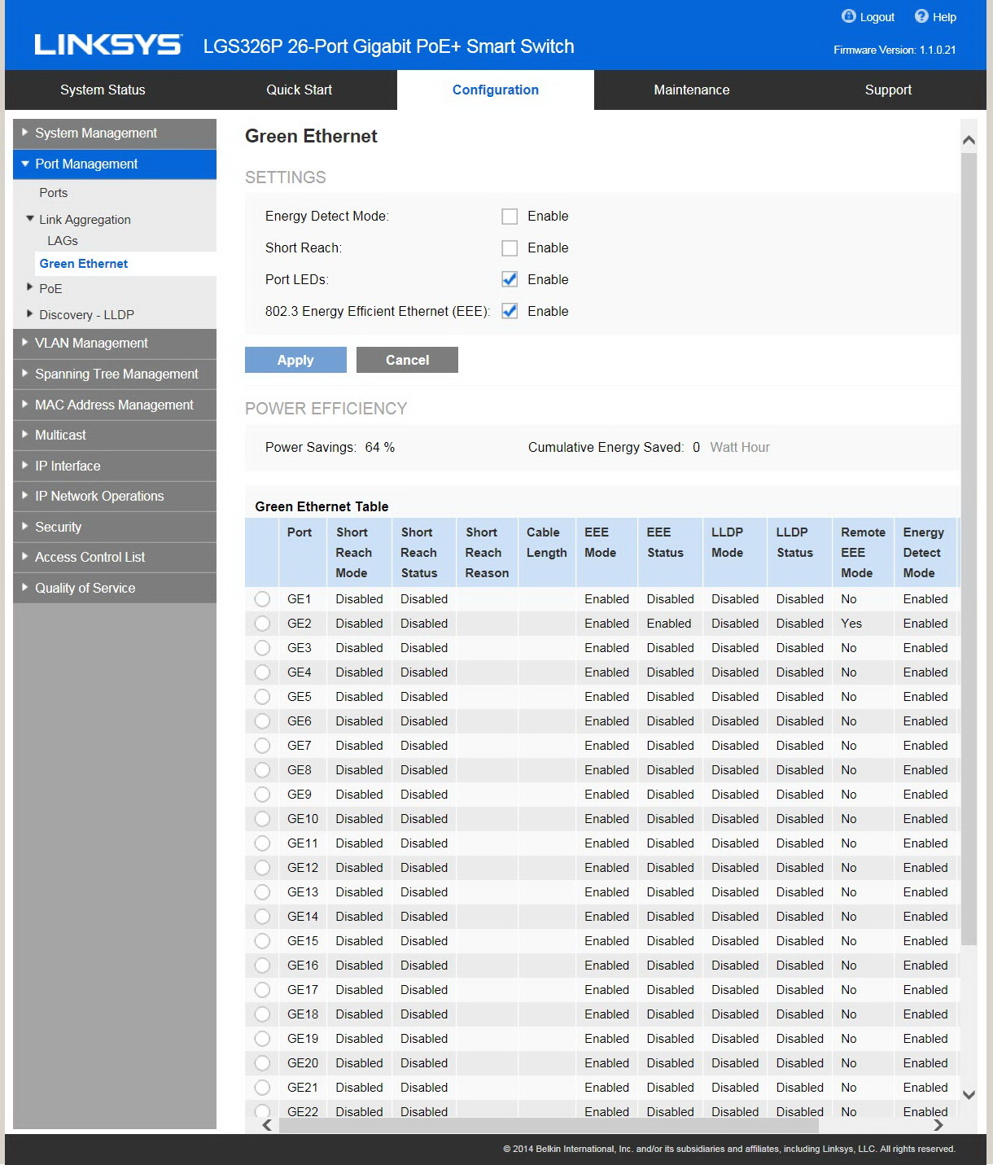Screen dimensions: 993x1165
Task: Expand the VLAN Management section
Action: 115,344
